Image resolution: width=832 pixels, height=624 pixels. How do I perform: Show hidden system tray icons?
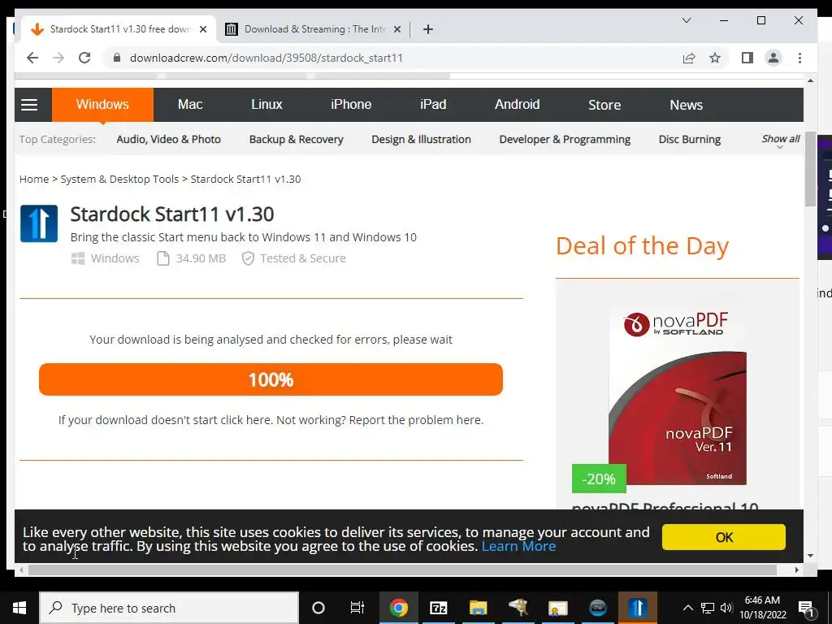point(687,608)
